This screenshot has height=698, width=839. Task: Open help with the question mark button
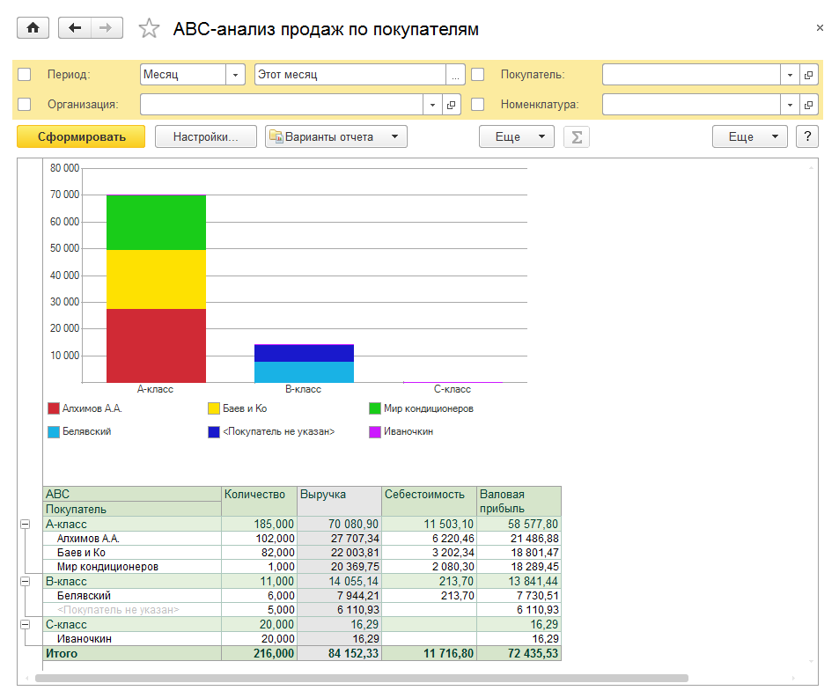coord(807,137)
